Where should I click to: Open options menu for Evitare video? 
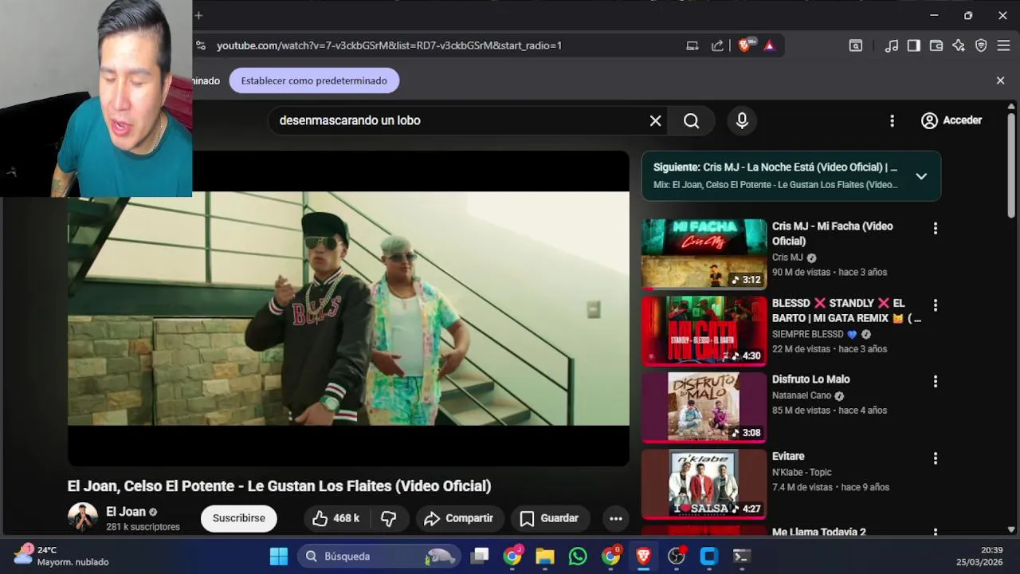pos(935,458)
